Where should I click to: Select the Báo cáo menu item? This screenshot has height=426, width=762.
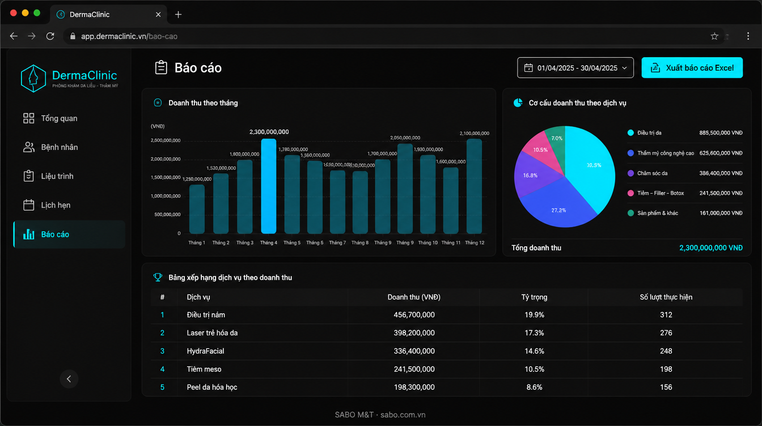click(x=69, y=235)
